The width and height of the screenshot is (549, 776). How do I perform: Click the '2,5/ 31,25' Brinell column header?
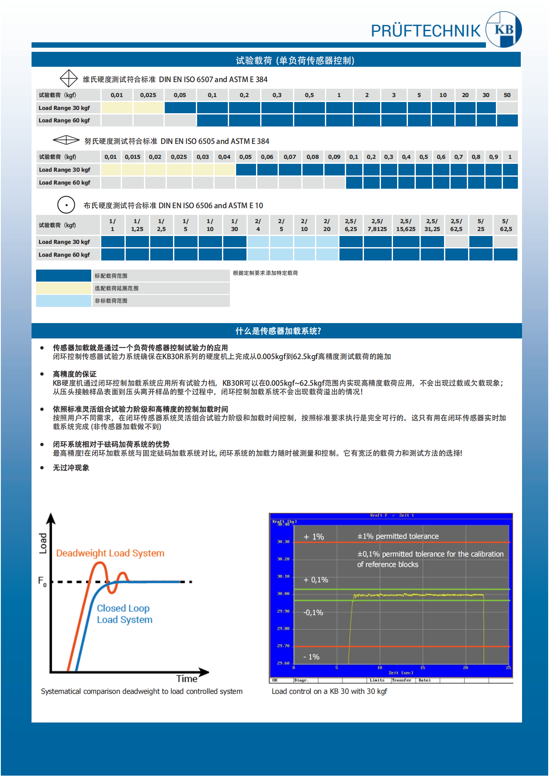(x=432, y=225)
